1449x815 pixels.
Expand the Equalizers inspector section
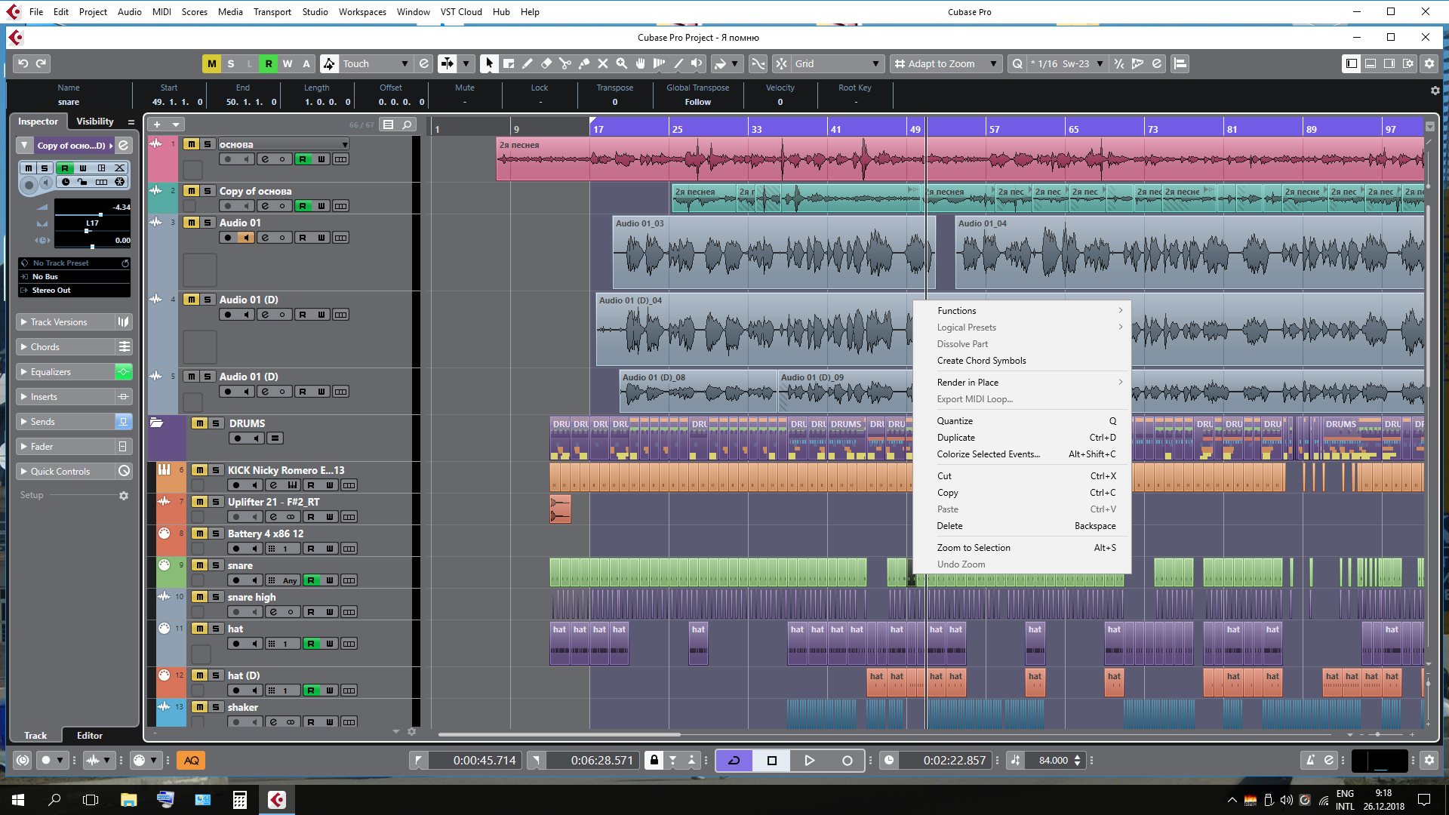click(51, 372)
